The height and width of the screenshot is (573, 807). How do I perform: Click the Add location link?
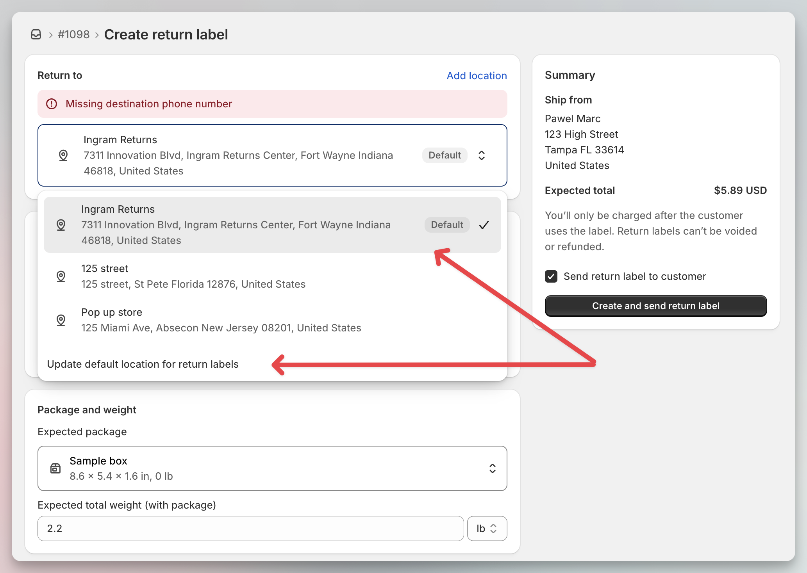[477, 76]
